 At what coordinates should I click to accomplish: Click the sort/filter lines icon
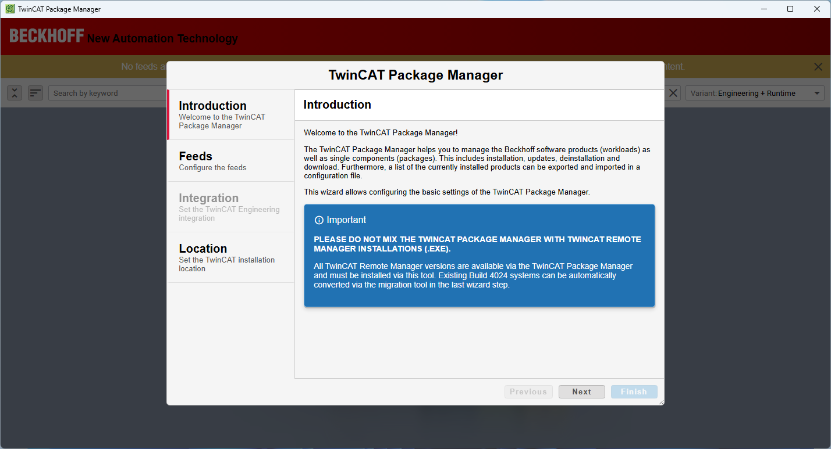(35, 93)
